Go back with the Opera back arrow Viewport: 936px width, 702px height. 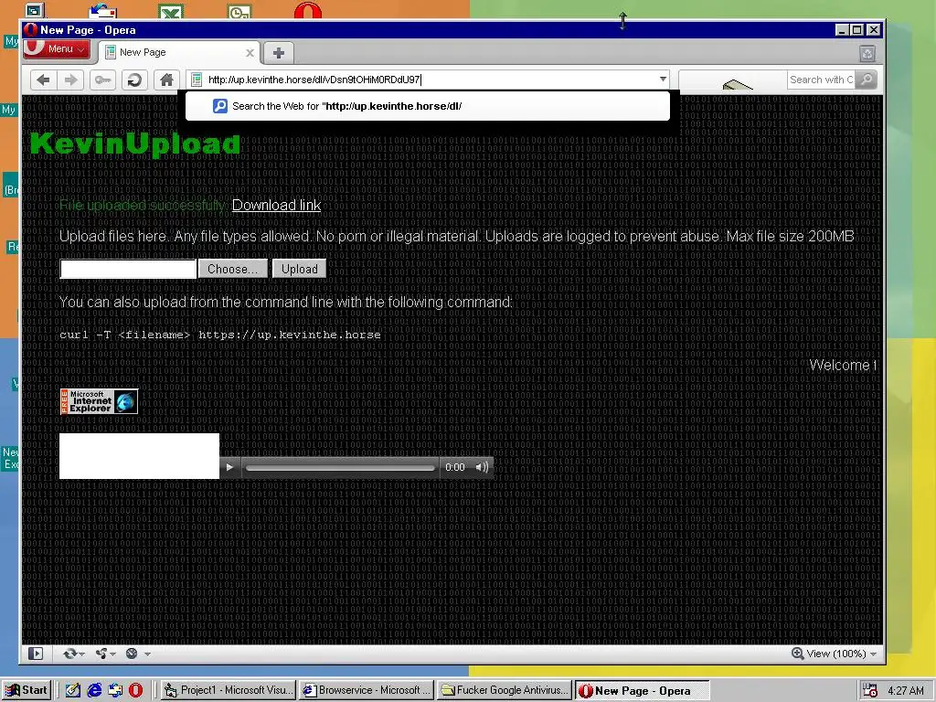(x=43, y=80)
